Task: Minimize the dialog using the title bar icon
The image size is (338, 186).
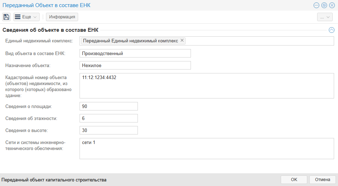Action: click(x=316, y=5)
